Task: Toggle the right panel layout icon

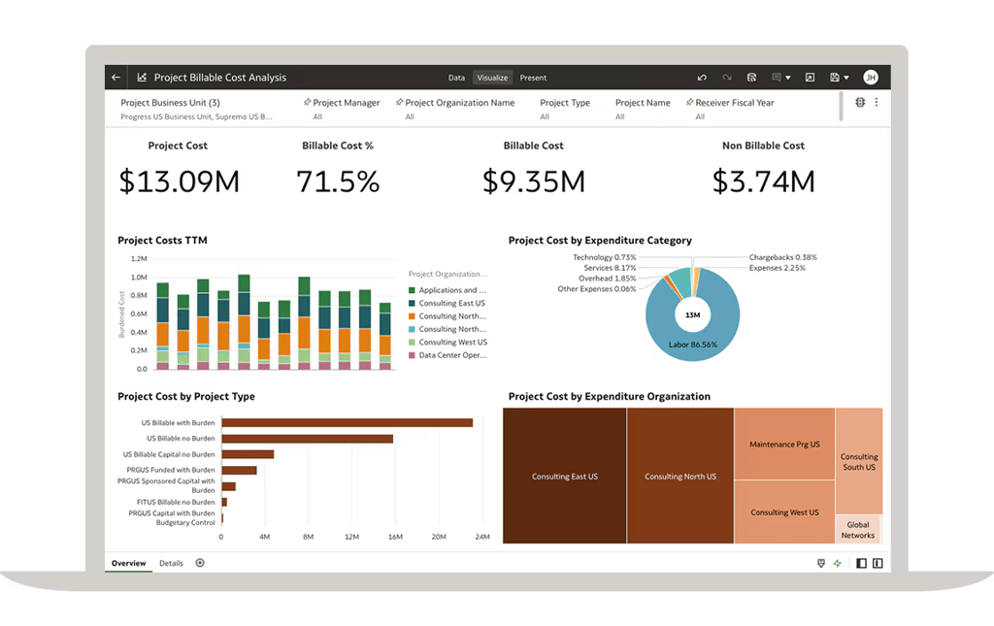Action: tap(878, 563)
